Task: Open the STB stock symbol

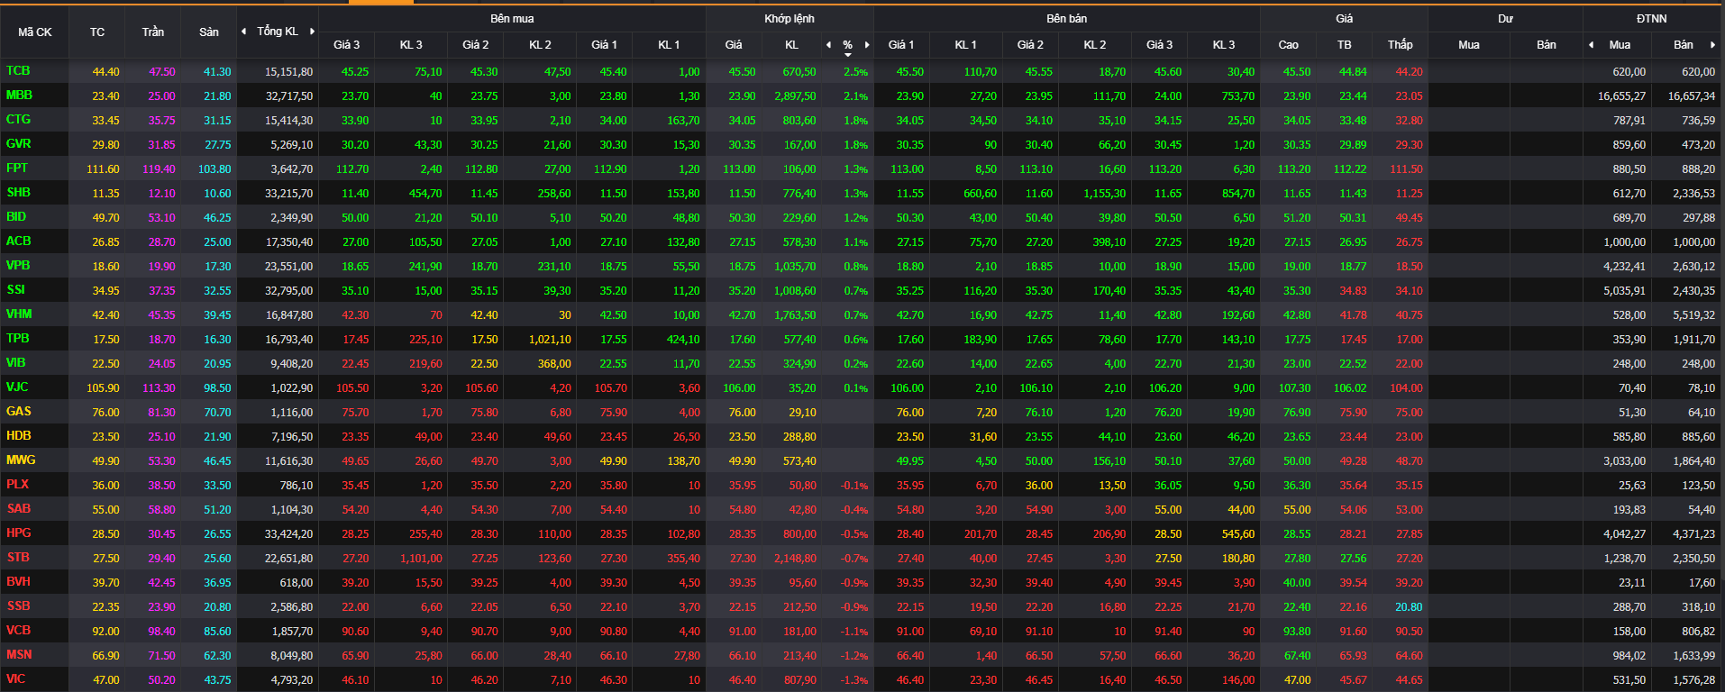Action: tap(18, 558)
